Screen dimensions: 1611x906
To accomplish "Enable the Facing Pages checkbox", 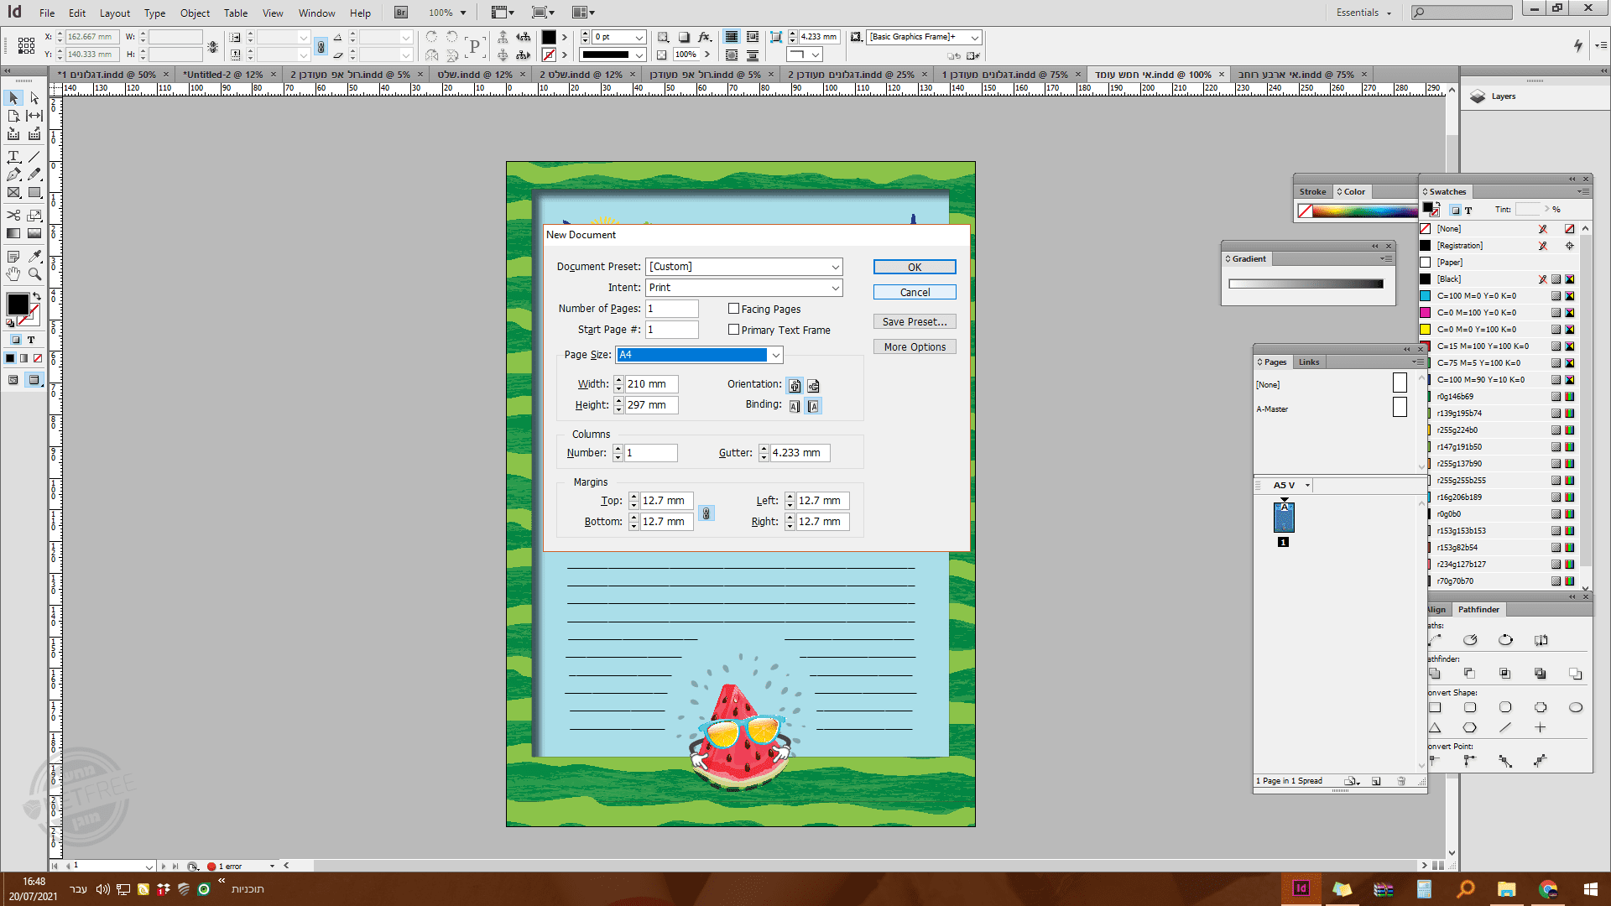I will point(734,309).
